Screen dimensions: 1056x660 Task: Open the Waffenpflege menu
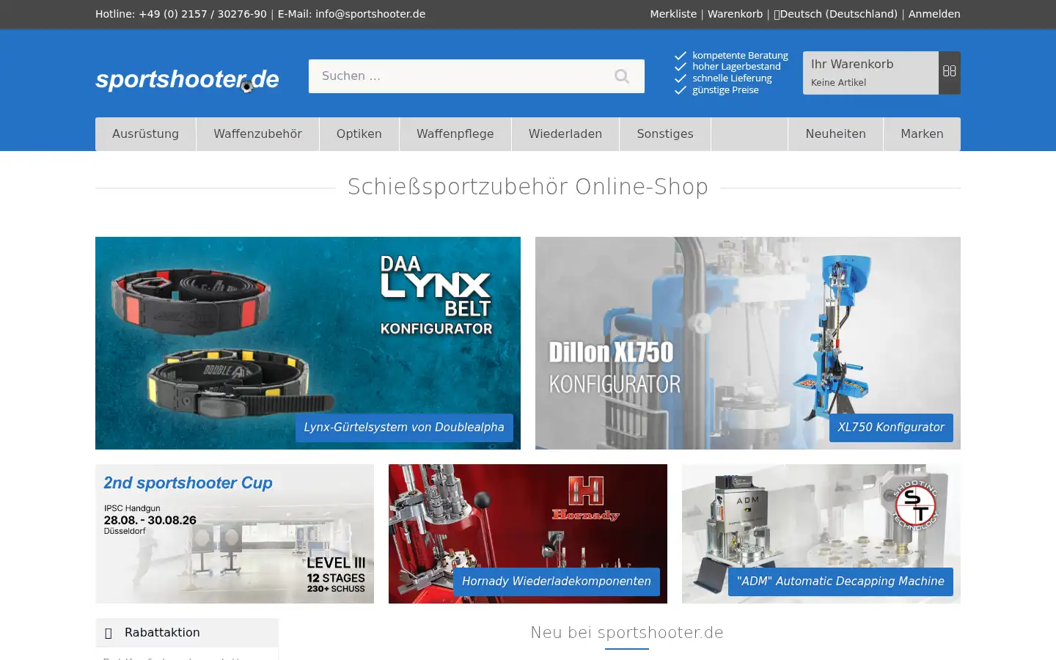(455, 134)
